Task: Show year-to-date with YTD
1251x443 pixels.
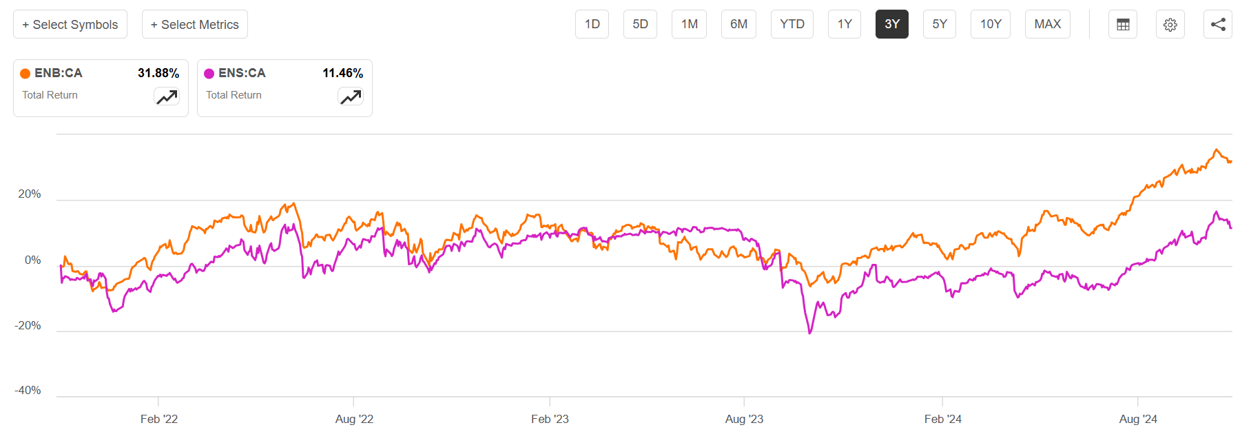Action: pyautogui.click(x=792, y=24)
